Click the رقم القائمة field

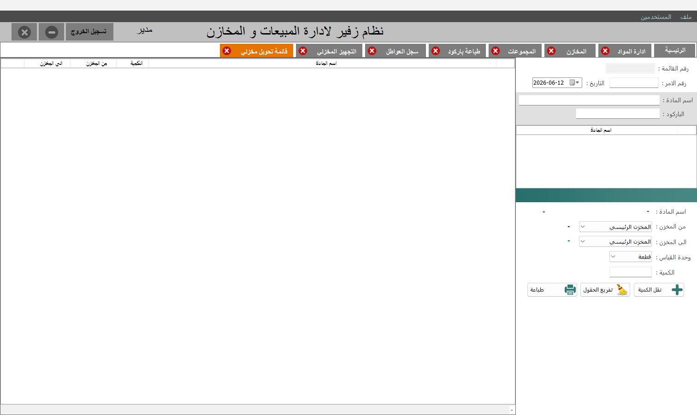[630, 68]
